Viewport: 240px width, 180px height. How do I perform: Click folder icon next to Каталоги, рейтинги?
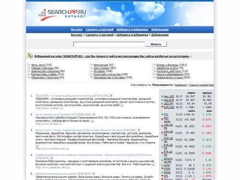154,71
